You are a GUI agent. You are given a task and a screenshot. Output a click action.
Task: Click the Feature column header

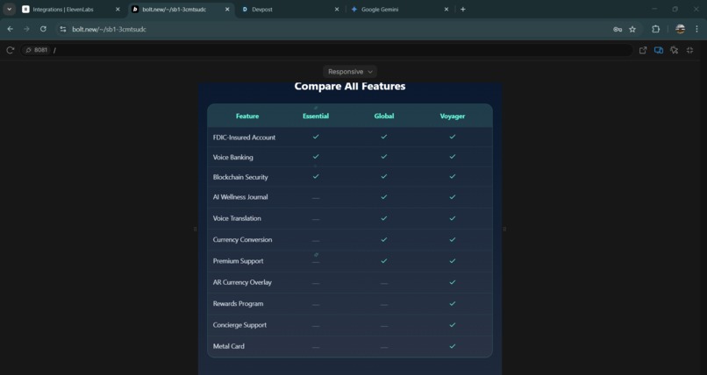coord(247,117)
